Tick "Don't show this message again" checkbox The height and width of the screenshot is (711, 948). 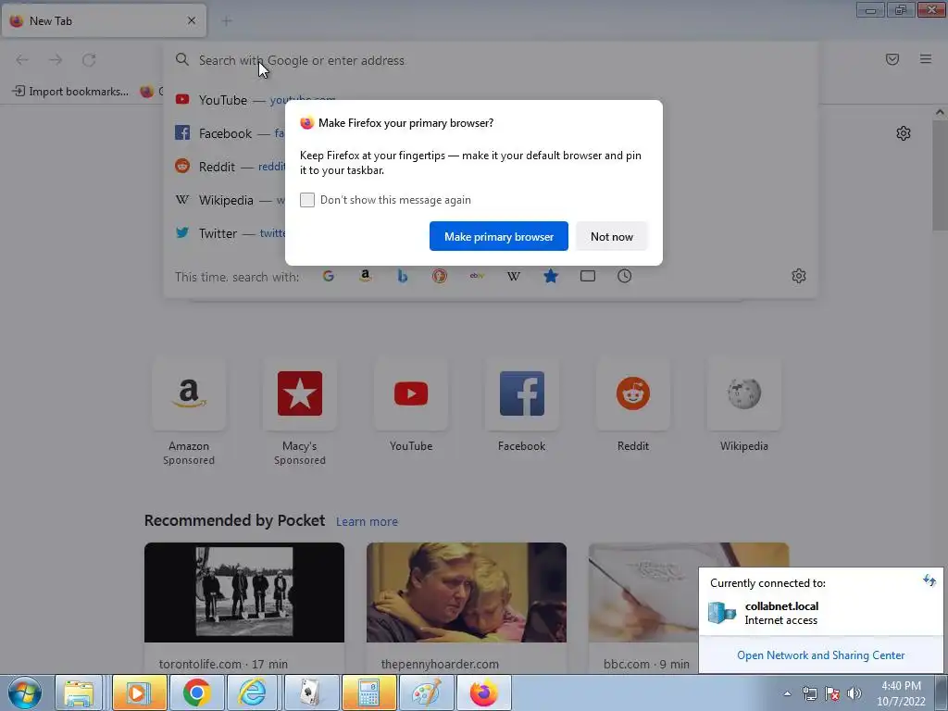pyautogui.click(x=307, y=200)
